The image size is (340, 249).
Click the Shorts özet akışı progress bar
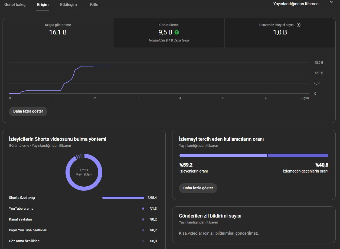[x=123, y=198]
